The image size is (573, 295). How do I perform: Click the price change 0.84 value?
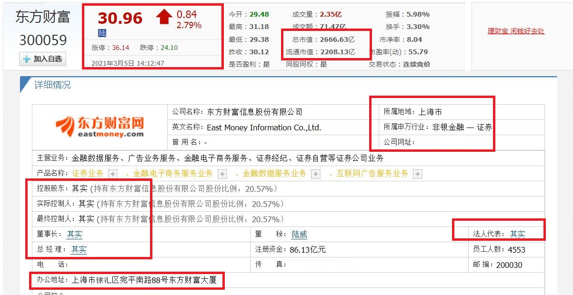click(x=187, y=14)
